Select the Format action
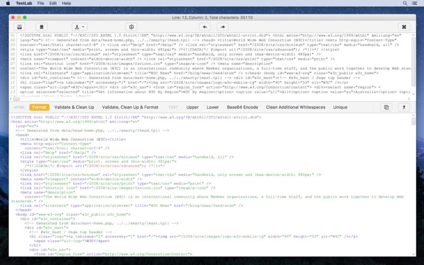This screenshot has height=265, width=424. tap(39, 107)
